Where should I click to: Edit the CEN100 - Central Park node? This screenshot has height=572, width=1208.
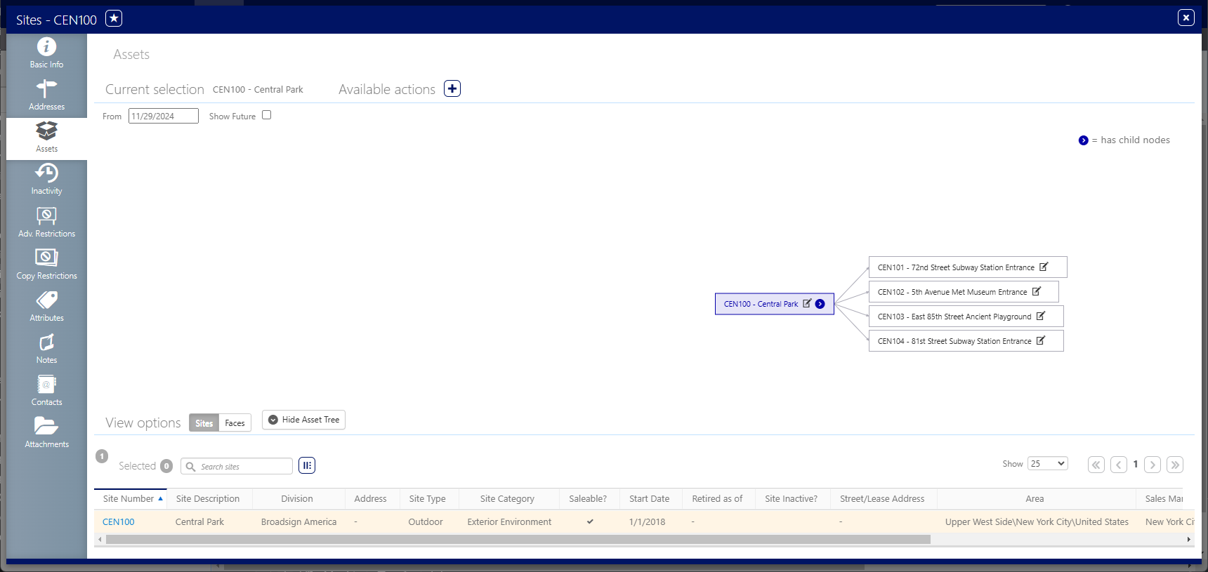click(807, 304)
